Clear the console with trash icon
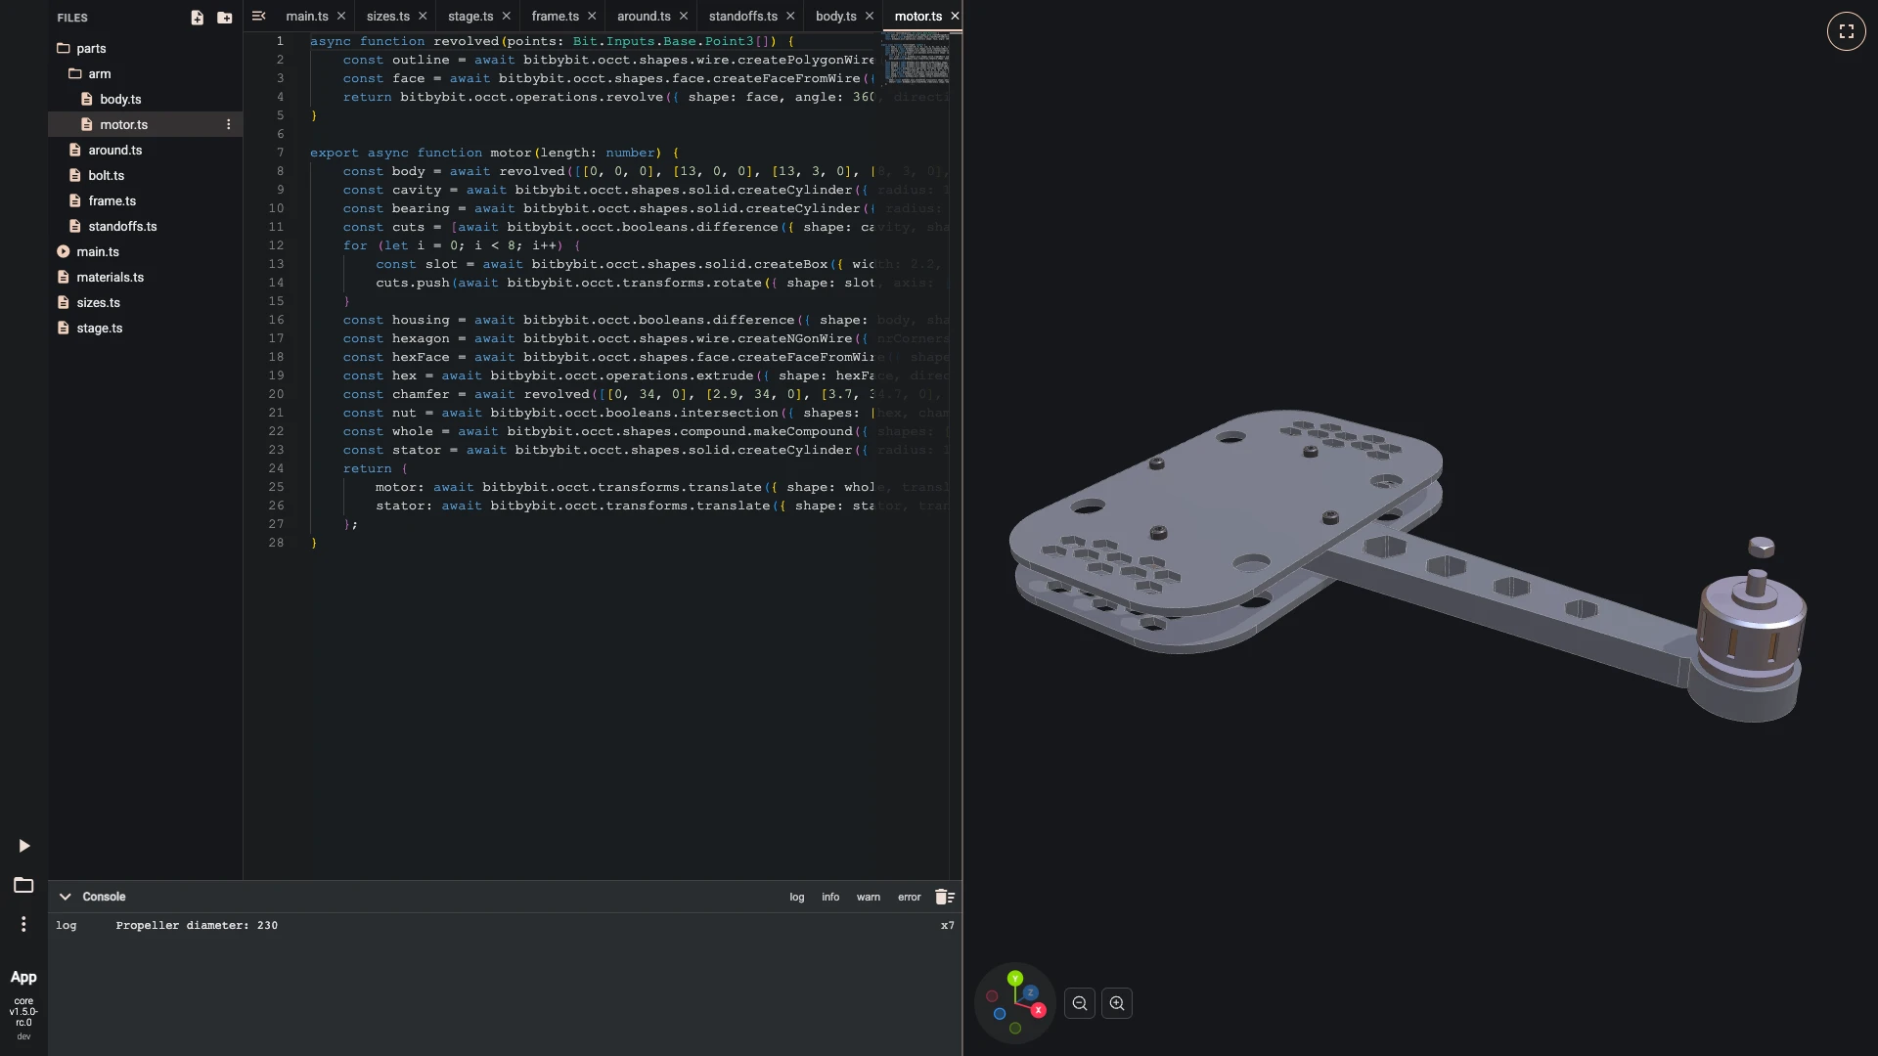1878x1056 pixels. pos(944,897)
